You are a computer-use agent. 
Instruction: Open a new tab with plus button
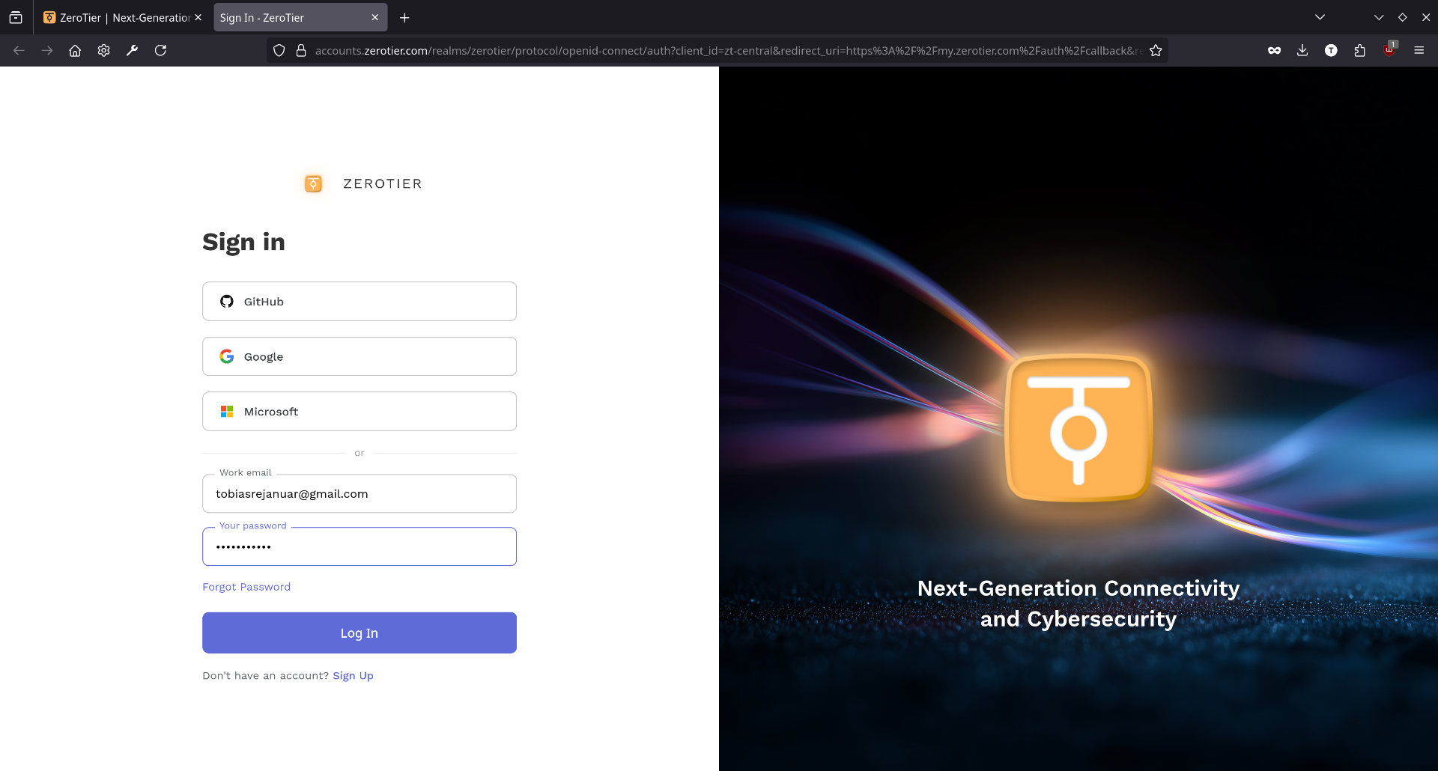[404, 17]
